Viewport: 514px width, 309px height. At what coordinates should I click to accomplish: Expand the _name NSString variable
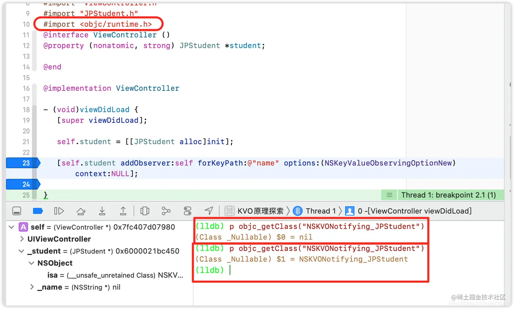(32, 287)
